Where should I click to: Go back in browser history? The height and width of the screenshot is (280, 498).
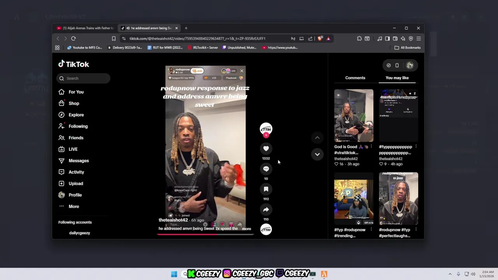[58, 38]
